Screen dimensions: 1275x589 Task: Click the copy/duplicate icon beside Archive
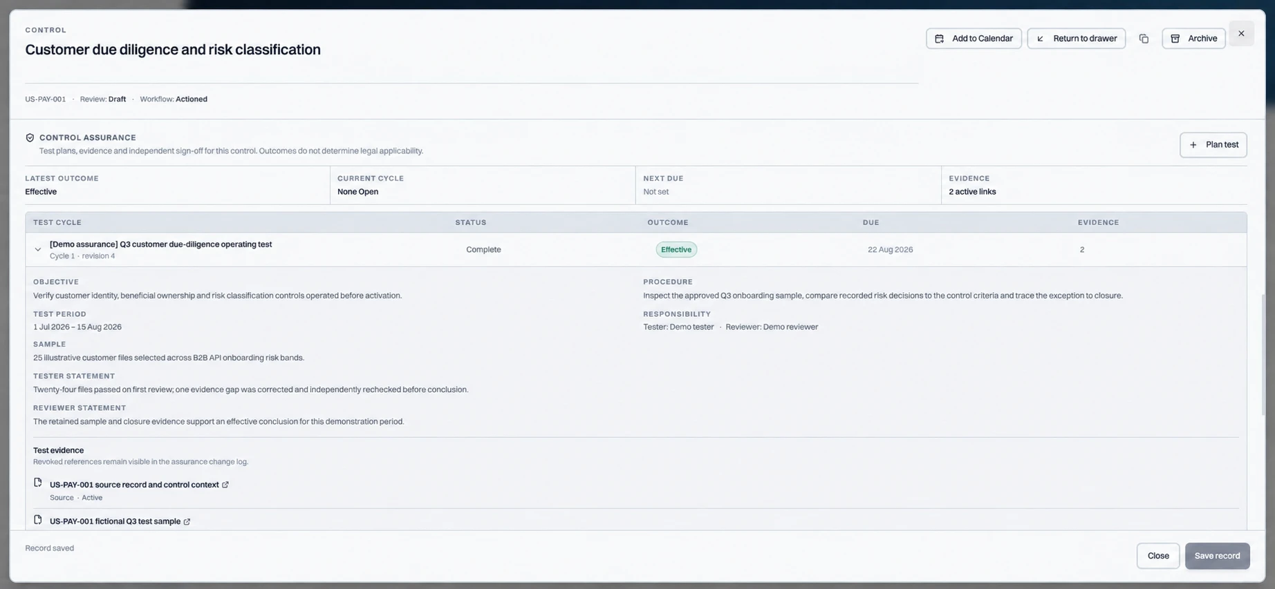pos(1144,39)
